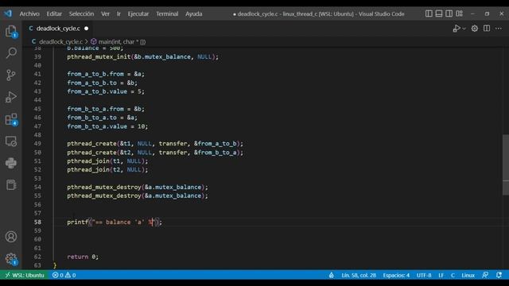Screen dimensions: 509x286
Task: Toggle the secondary sidebar layout
Action: 449,14
